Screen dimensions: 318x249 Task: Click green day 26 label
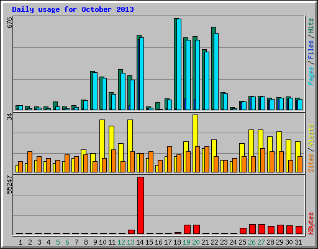(x=252, y=242)
